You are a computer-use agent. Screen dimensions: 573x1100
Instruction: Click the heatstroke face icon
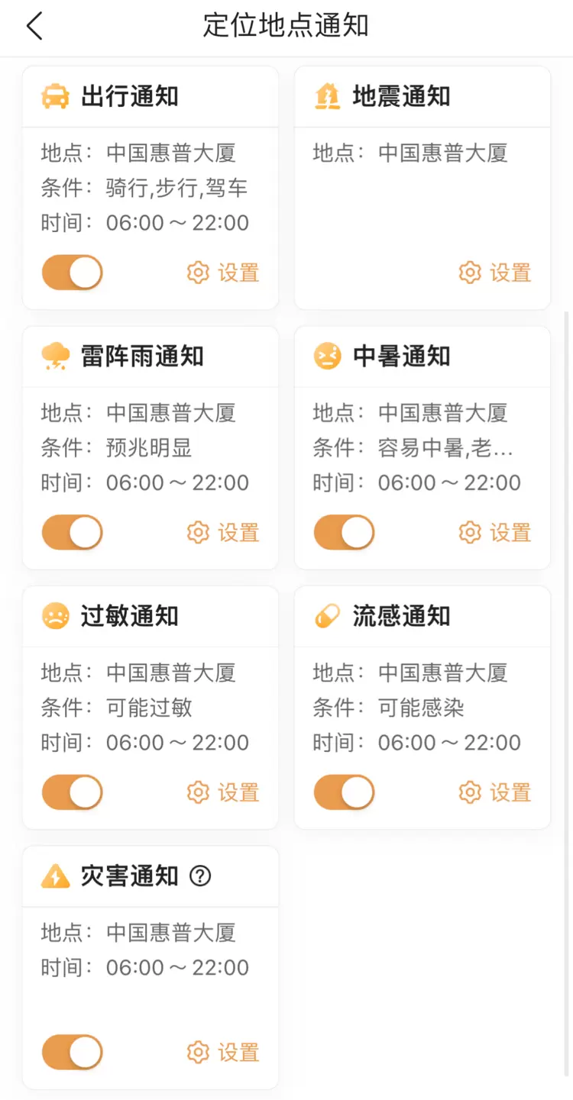pyautogui.click(x=327, y=356)
